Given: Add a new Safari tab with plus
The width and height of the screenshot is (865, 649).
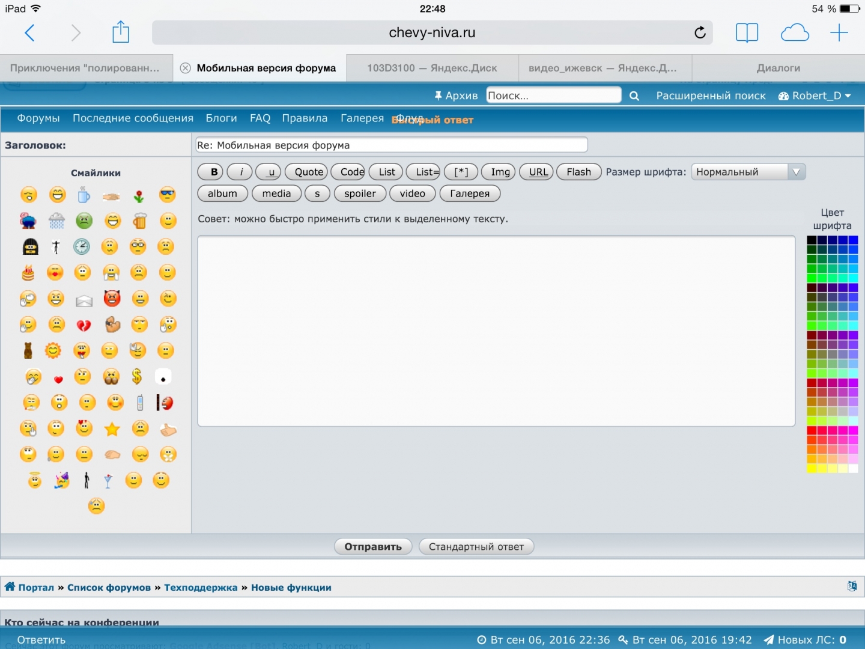Looking at the screenshot, I should [x=839, y=32].
